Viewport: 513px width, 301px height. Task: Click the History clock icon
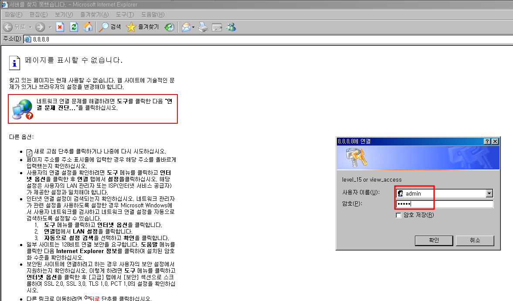tap(170, 27)
